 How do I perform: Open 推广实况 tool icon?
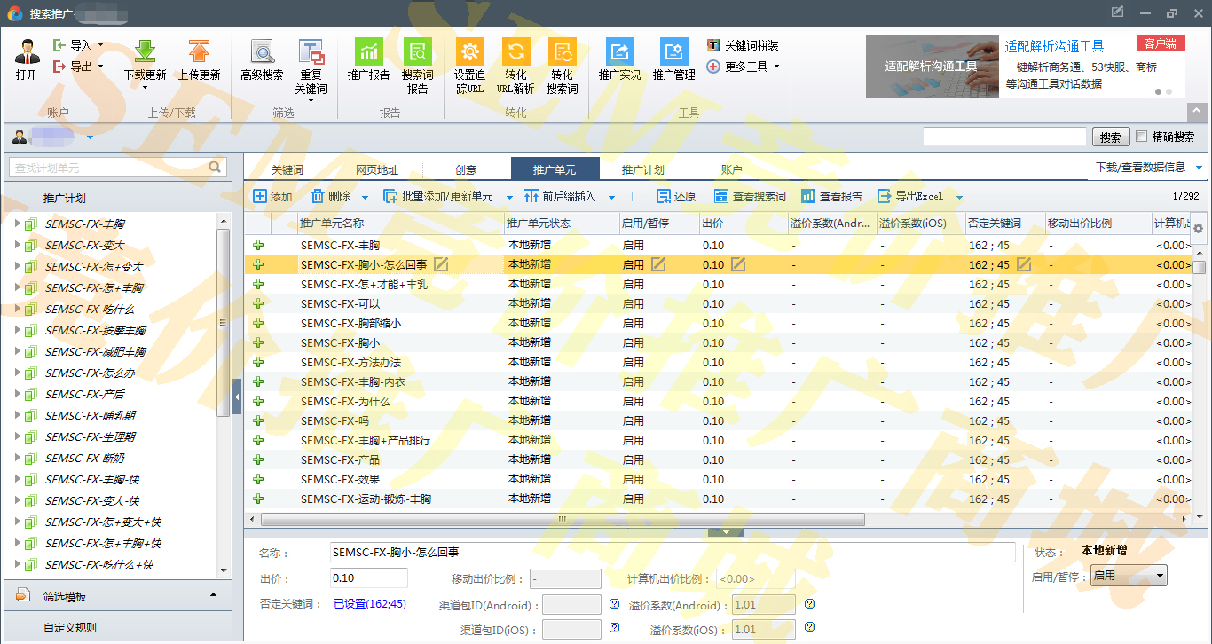click(619, 52)
